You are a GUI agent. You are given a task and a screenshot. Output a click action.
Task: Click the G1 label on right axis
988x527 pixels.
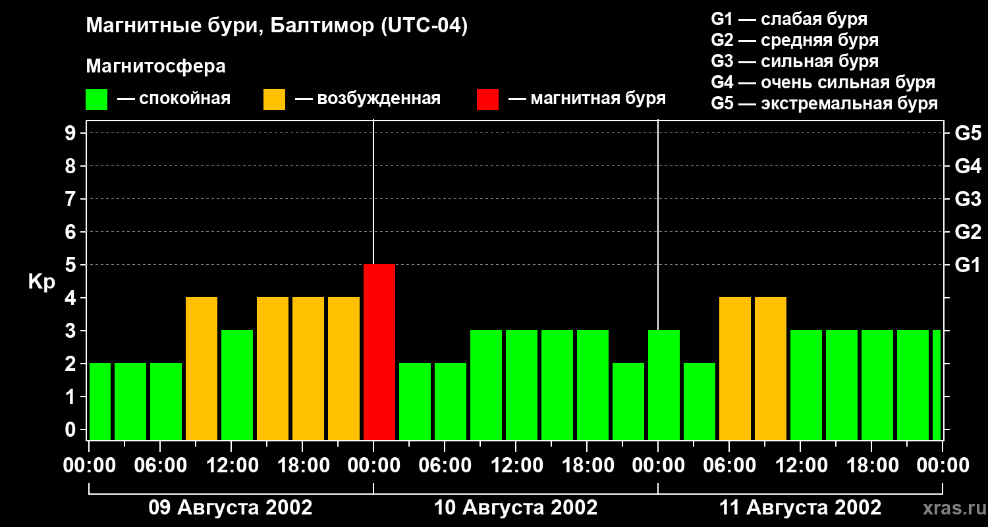968,265
